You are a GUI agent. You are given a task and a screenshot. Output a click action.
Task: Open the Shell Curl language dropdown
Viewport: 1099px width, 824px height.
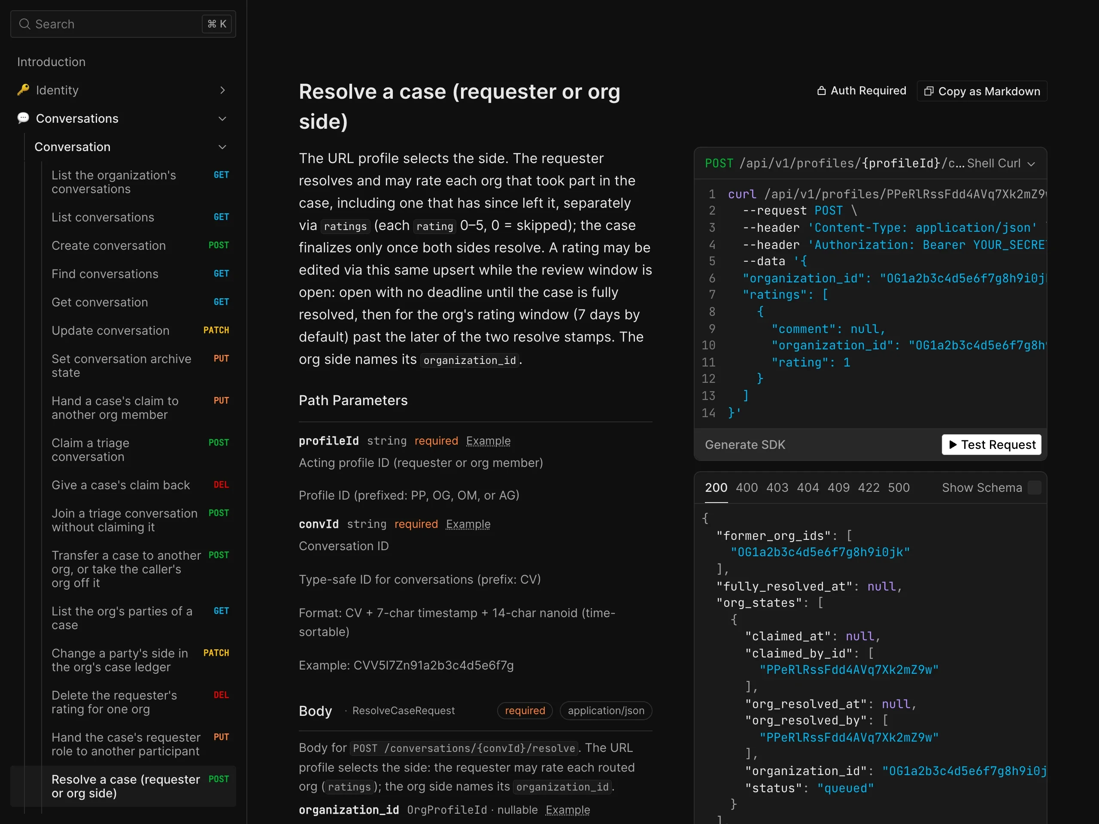(1001, 164)
